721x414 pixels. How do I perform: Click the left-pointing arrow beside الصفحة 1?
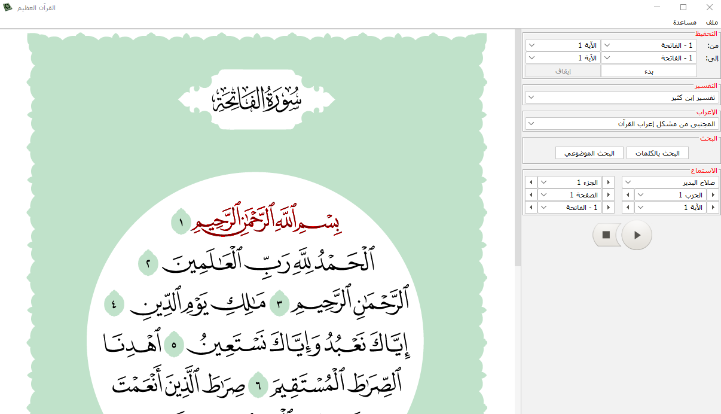(531, 194)
